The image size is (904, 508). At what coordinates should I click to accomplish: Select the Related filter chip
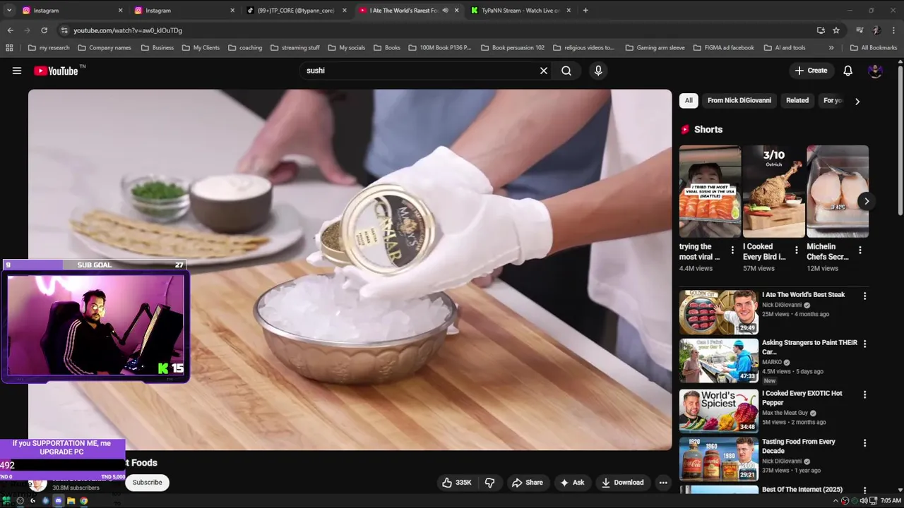[x=797, y=100]
